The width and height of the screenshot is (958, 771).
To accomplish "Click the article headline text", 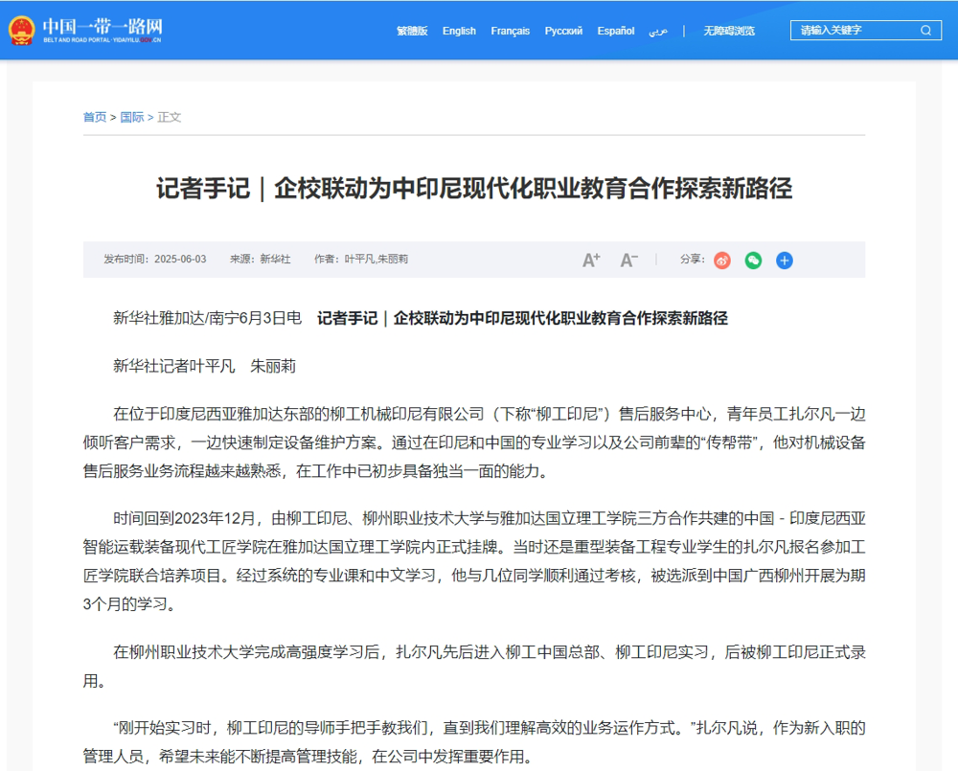I will [479, 186].
